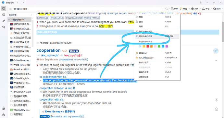Click the round ellipsis more button
The width and height of the screenshot is (224, 118).
point(217,109)
